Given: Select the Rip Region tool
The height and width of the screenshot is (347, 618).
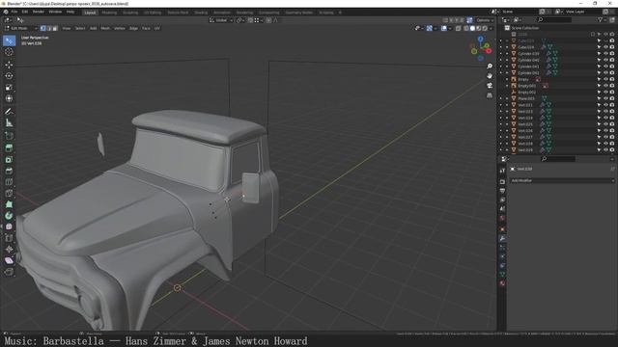Looking at the screenshot, I should 9,272.
